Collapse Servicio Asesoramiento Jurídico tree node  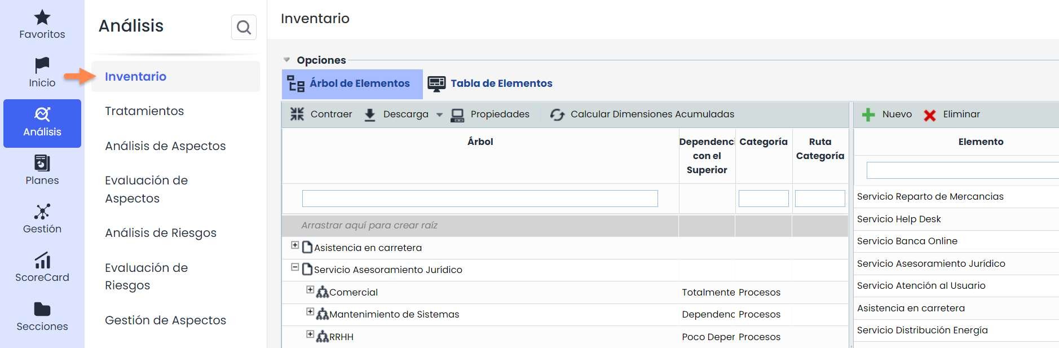pyautogui.click(x=295, y=267)
